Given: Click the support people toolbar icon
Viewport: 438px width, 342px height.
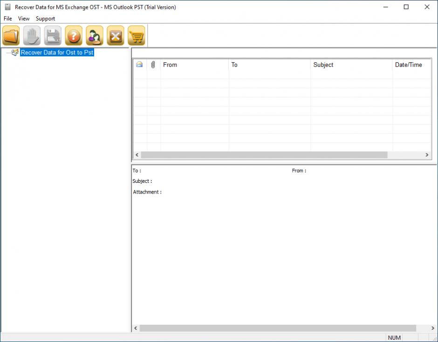Looking at the screenshot, I should pos(95,35).
